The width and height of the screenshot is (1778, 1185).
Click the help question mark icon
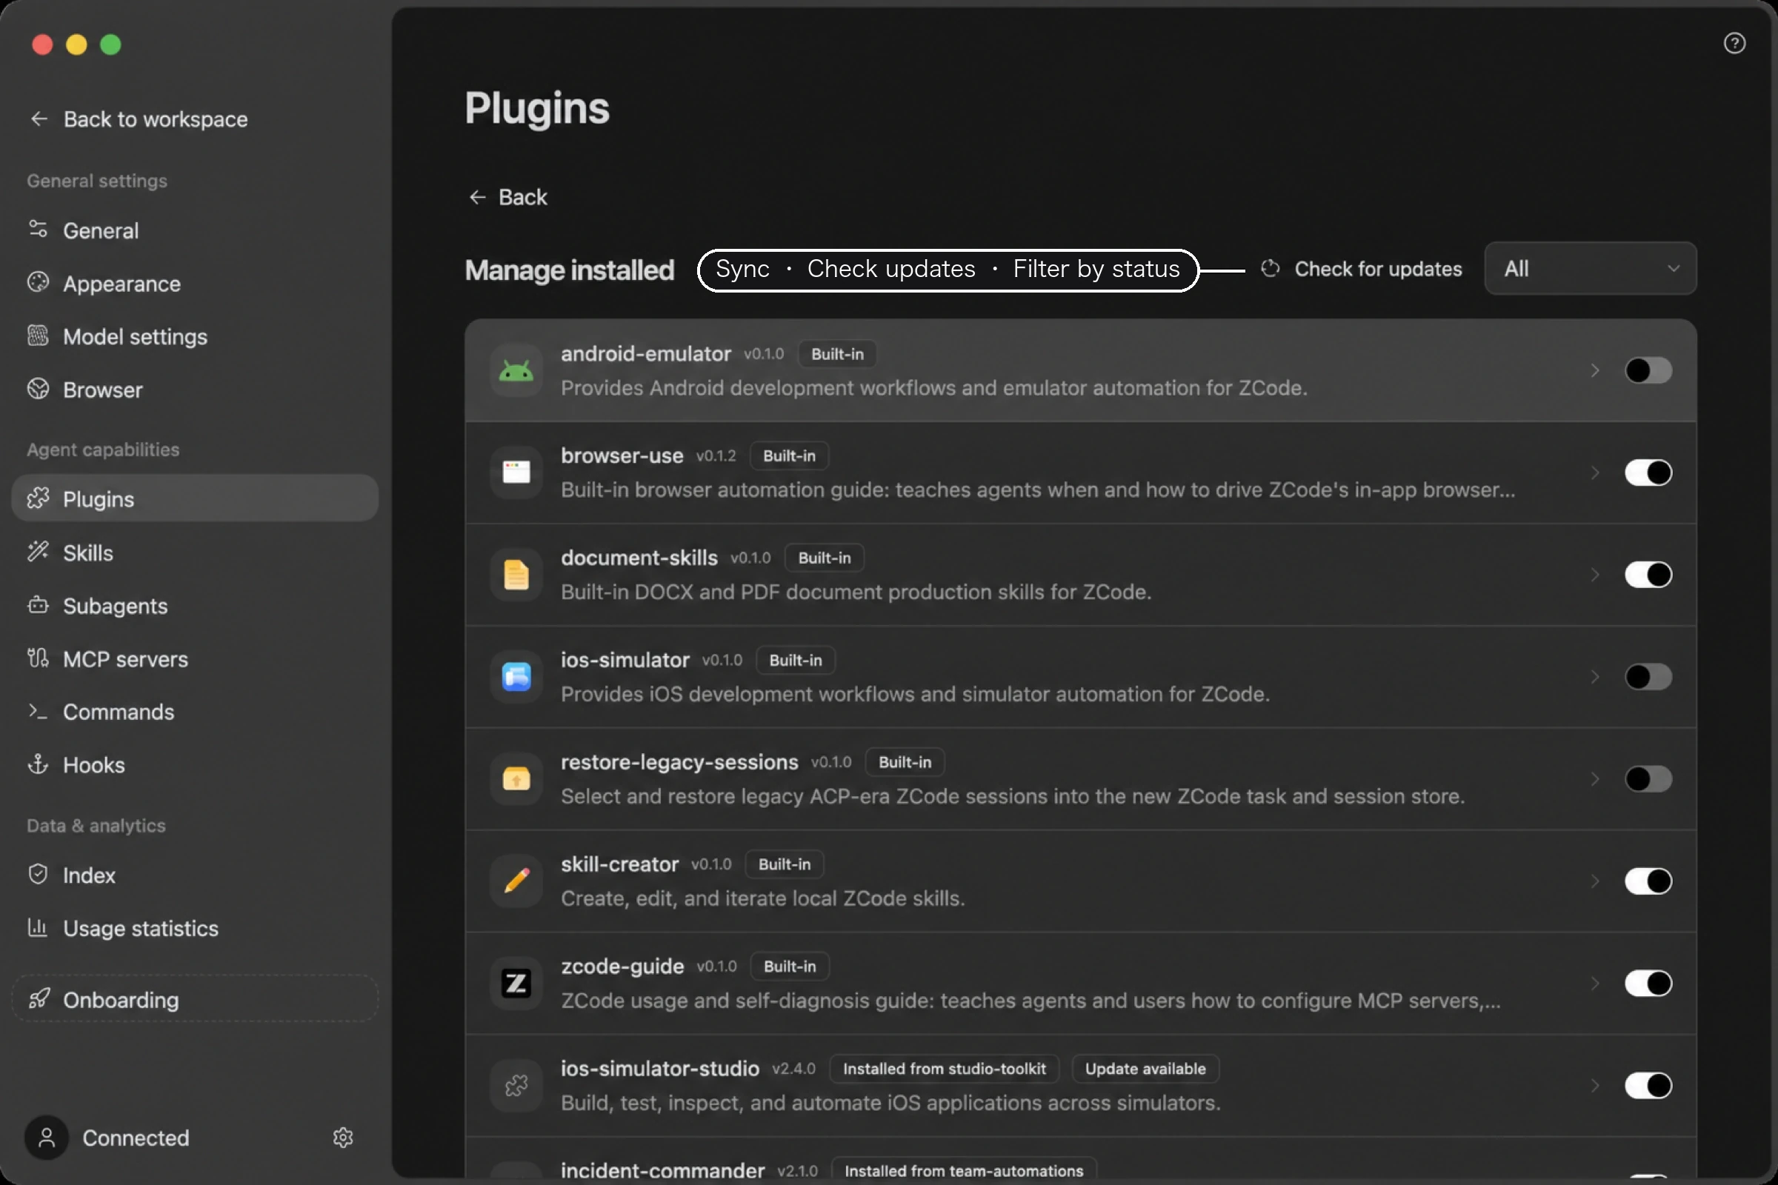[x=1734, y=43]
